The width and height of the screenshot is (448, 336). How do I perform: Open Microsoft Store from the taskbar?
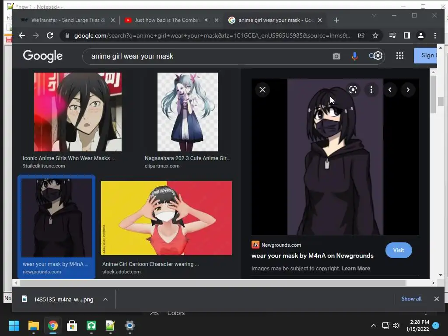click(72, 325)
